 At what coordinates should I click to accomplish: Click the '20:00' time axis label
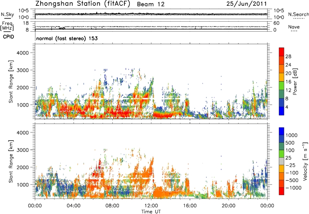[228, 206]
